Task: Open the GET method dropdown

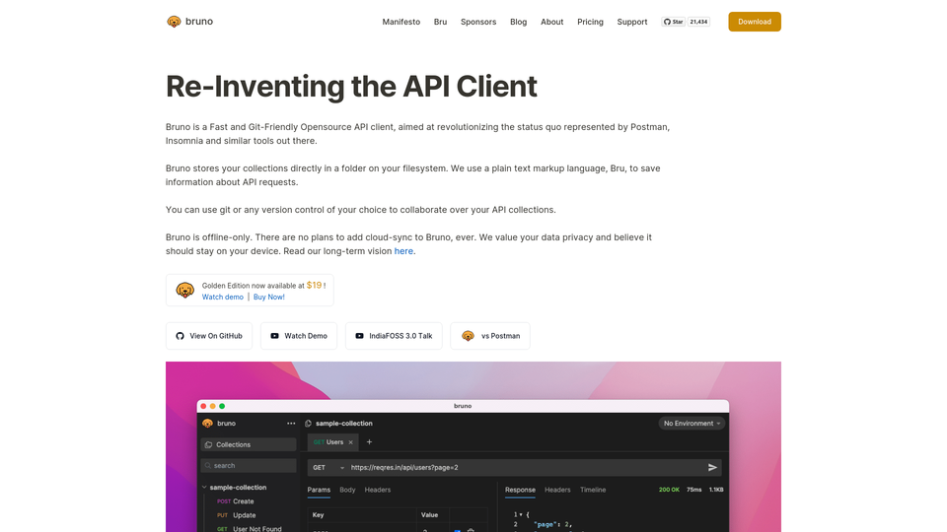Action: [x=328, y=467]
